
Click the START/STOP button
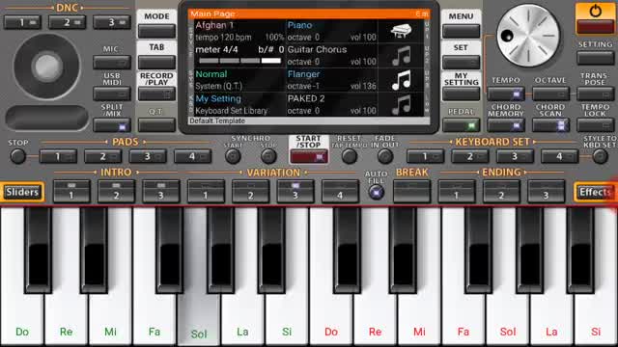[x=309, y=156]
